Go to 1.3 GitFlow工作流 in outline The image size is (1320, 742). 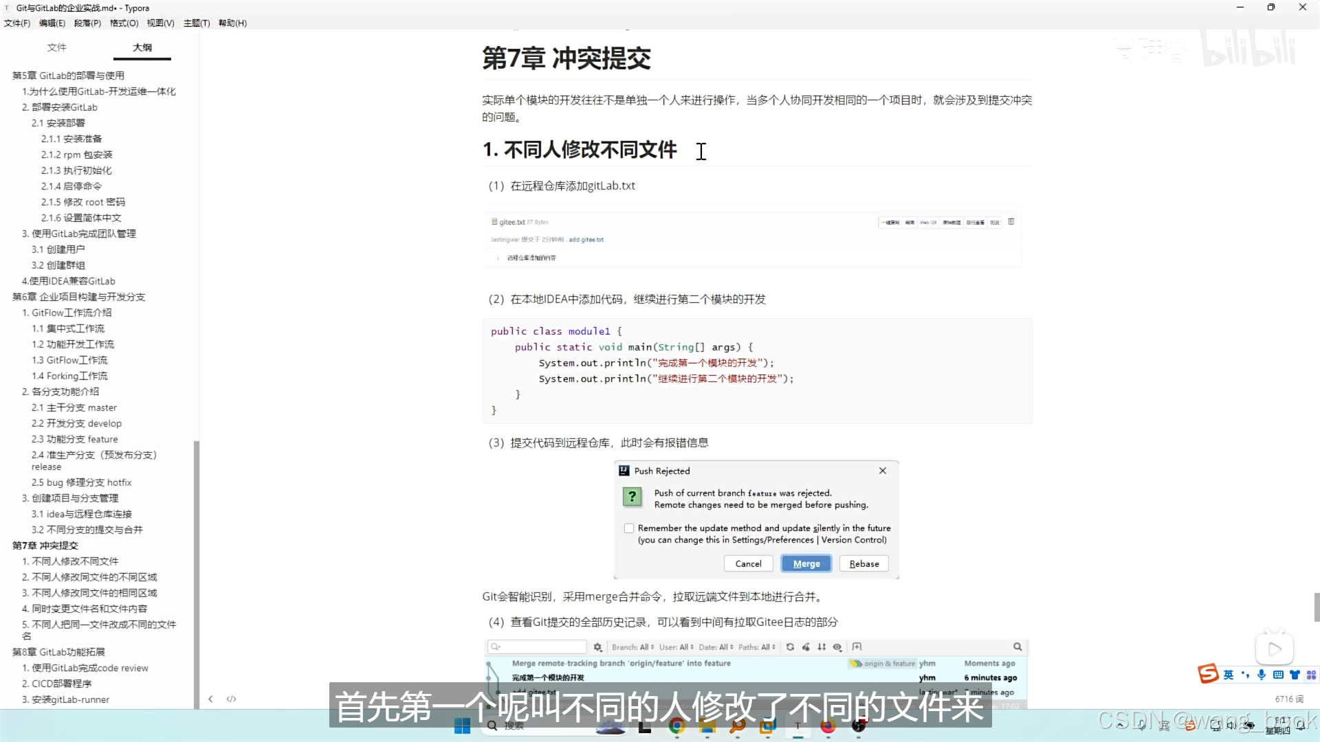click(69, 360)
